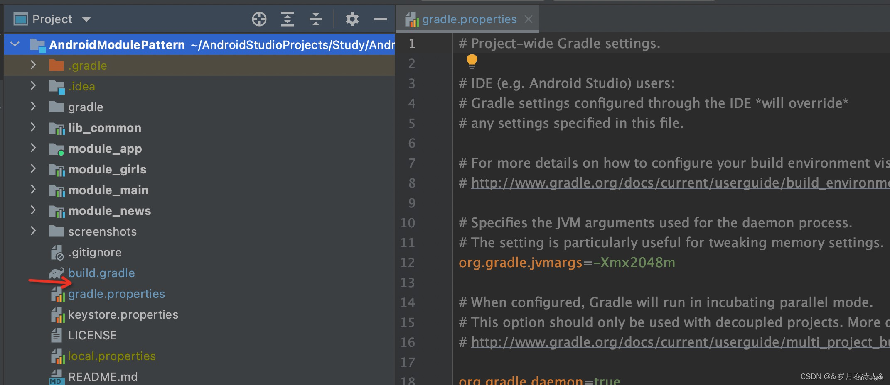Click the local.properties file icon

coord(58,356)
